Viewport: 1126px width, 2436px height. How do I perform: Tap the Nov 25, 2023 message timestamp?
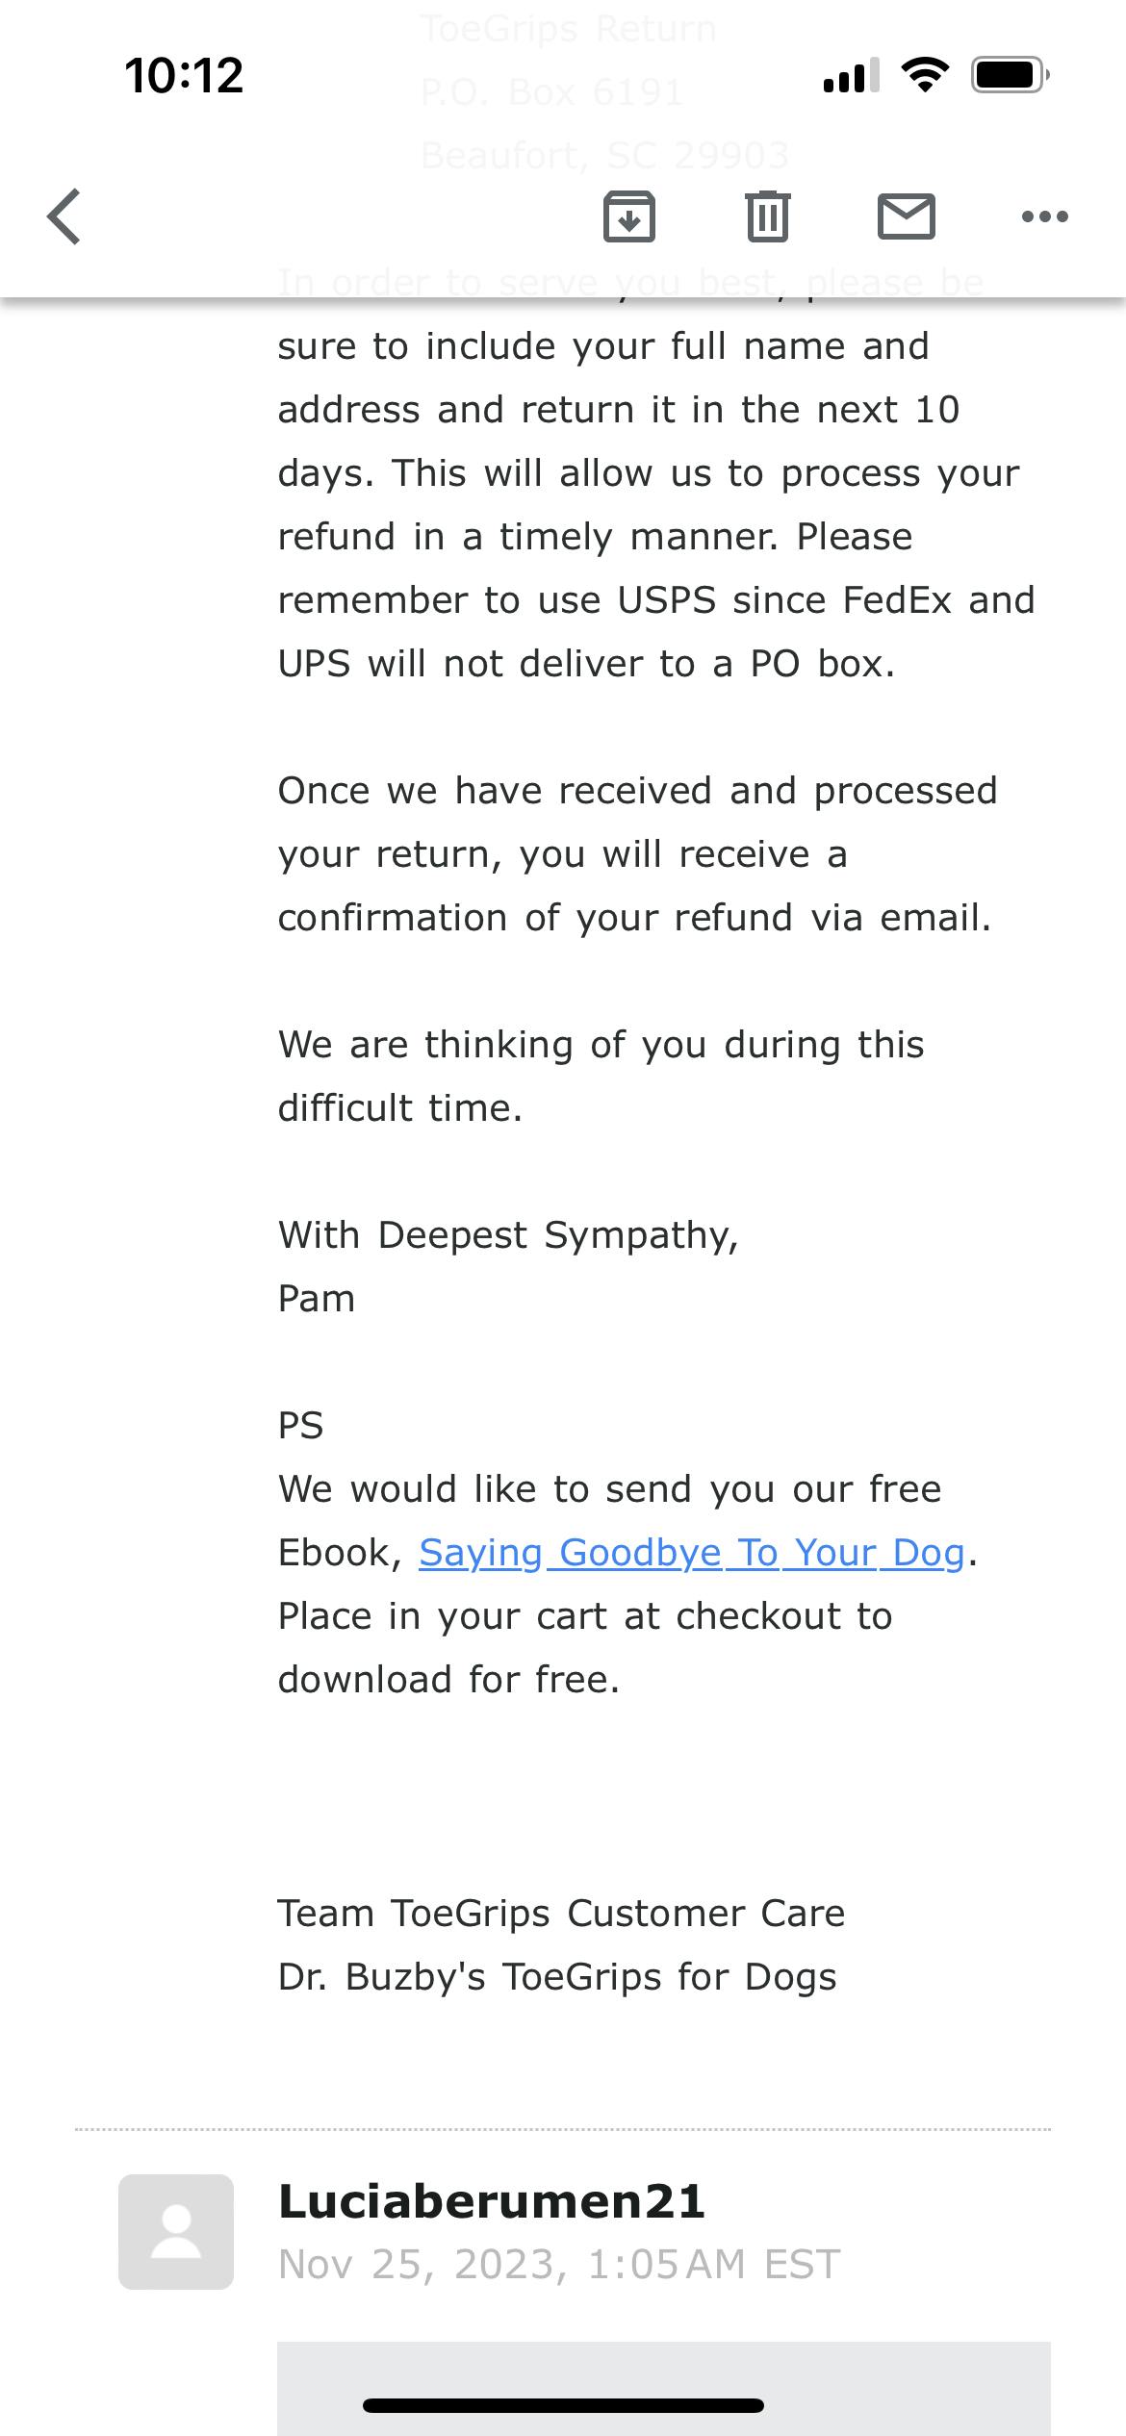tap(559, 2265)
